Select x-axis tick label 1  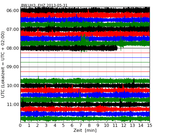pos(29,125)
